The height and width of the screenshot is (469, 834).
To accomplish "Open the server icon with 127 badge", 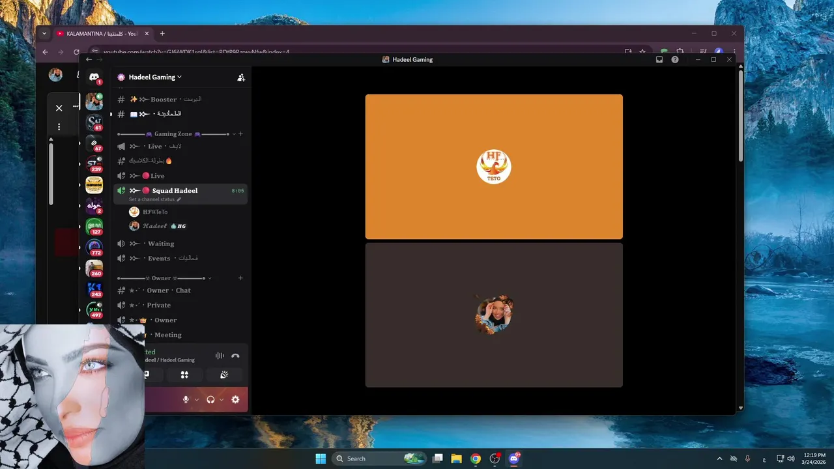I will [x=94, y=227].
